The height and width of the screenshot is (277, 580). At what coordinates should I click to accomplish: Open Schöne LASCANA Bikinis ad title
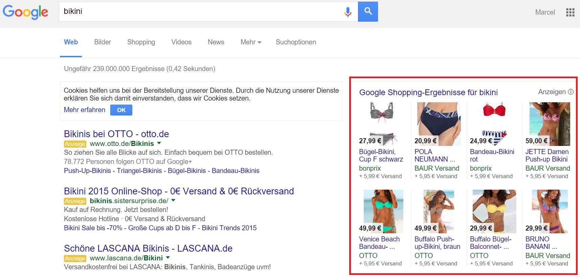click(148, 248)
